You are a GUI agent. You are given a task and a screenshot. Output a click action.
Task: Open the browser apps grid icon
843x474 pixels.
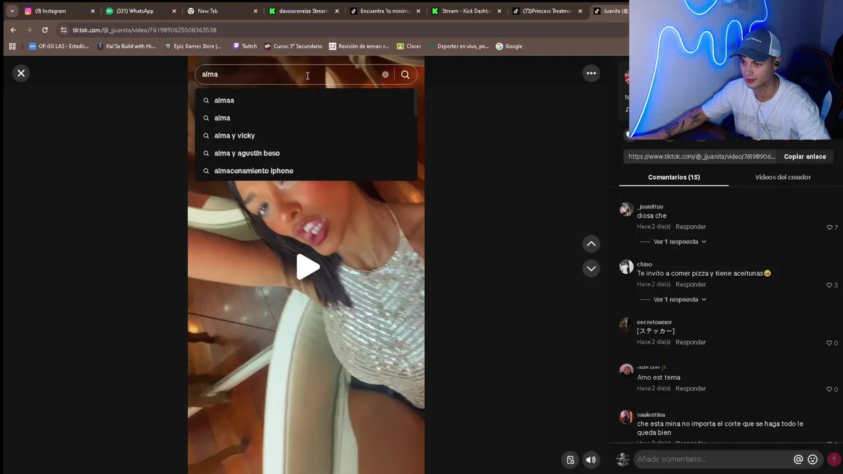pyautogui.click(x=12, y=46)
